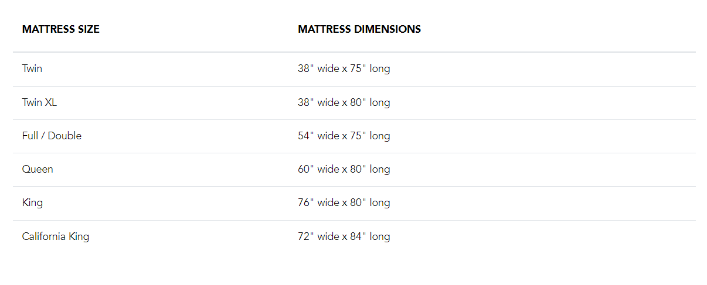The image size is (707, 285).
Task: Click the XL text in the Twin XL row
Action: (x=51, y=102)
